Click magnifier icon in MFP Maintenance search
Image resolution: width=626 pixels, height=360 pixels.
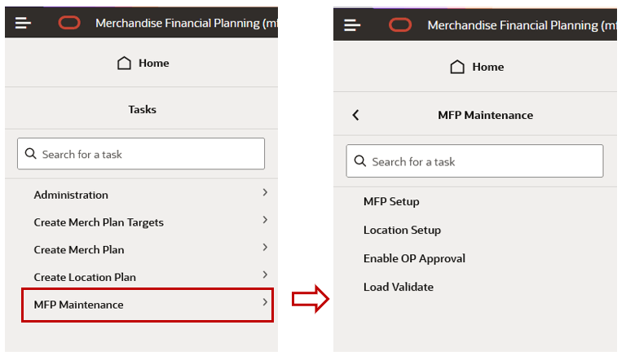[x=360, y=160]
